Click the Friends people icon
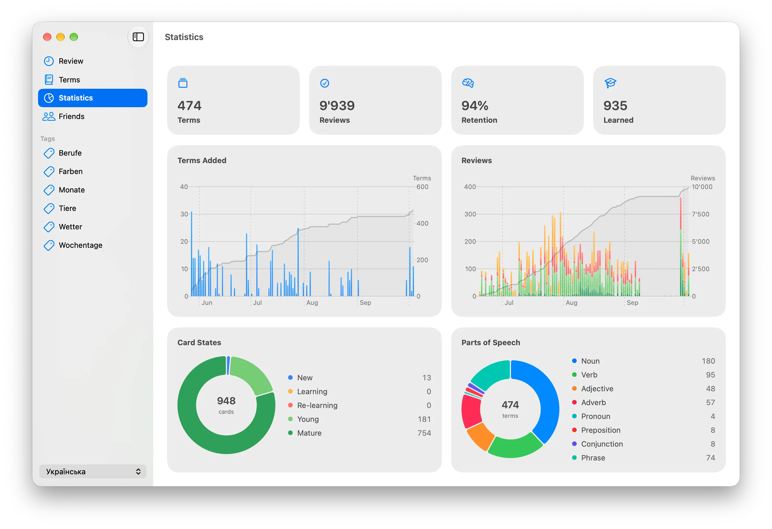Screen dimensions: 772x529 tap(49, 116)
